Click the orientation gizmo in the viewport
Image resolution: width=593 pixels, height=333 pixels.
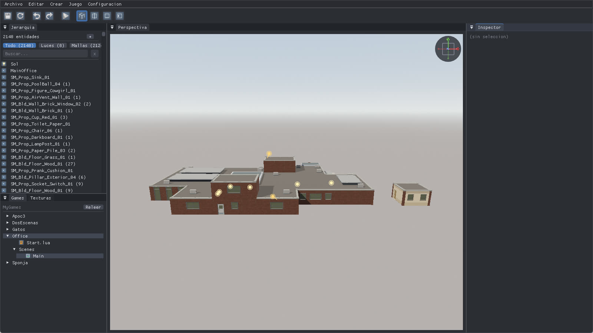tap(448, 49)
